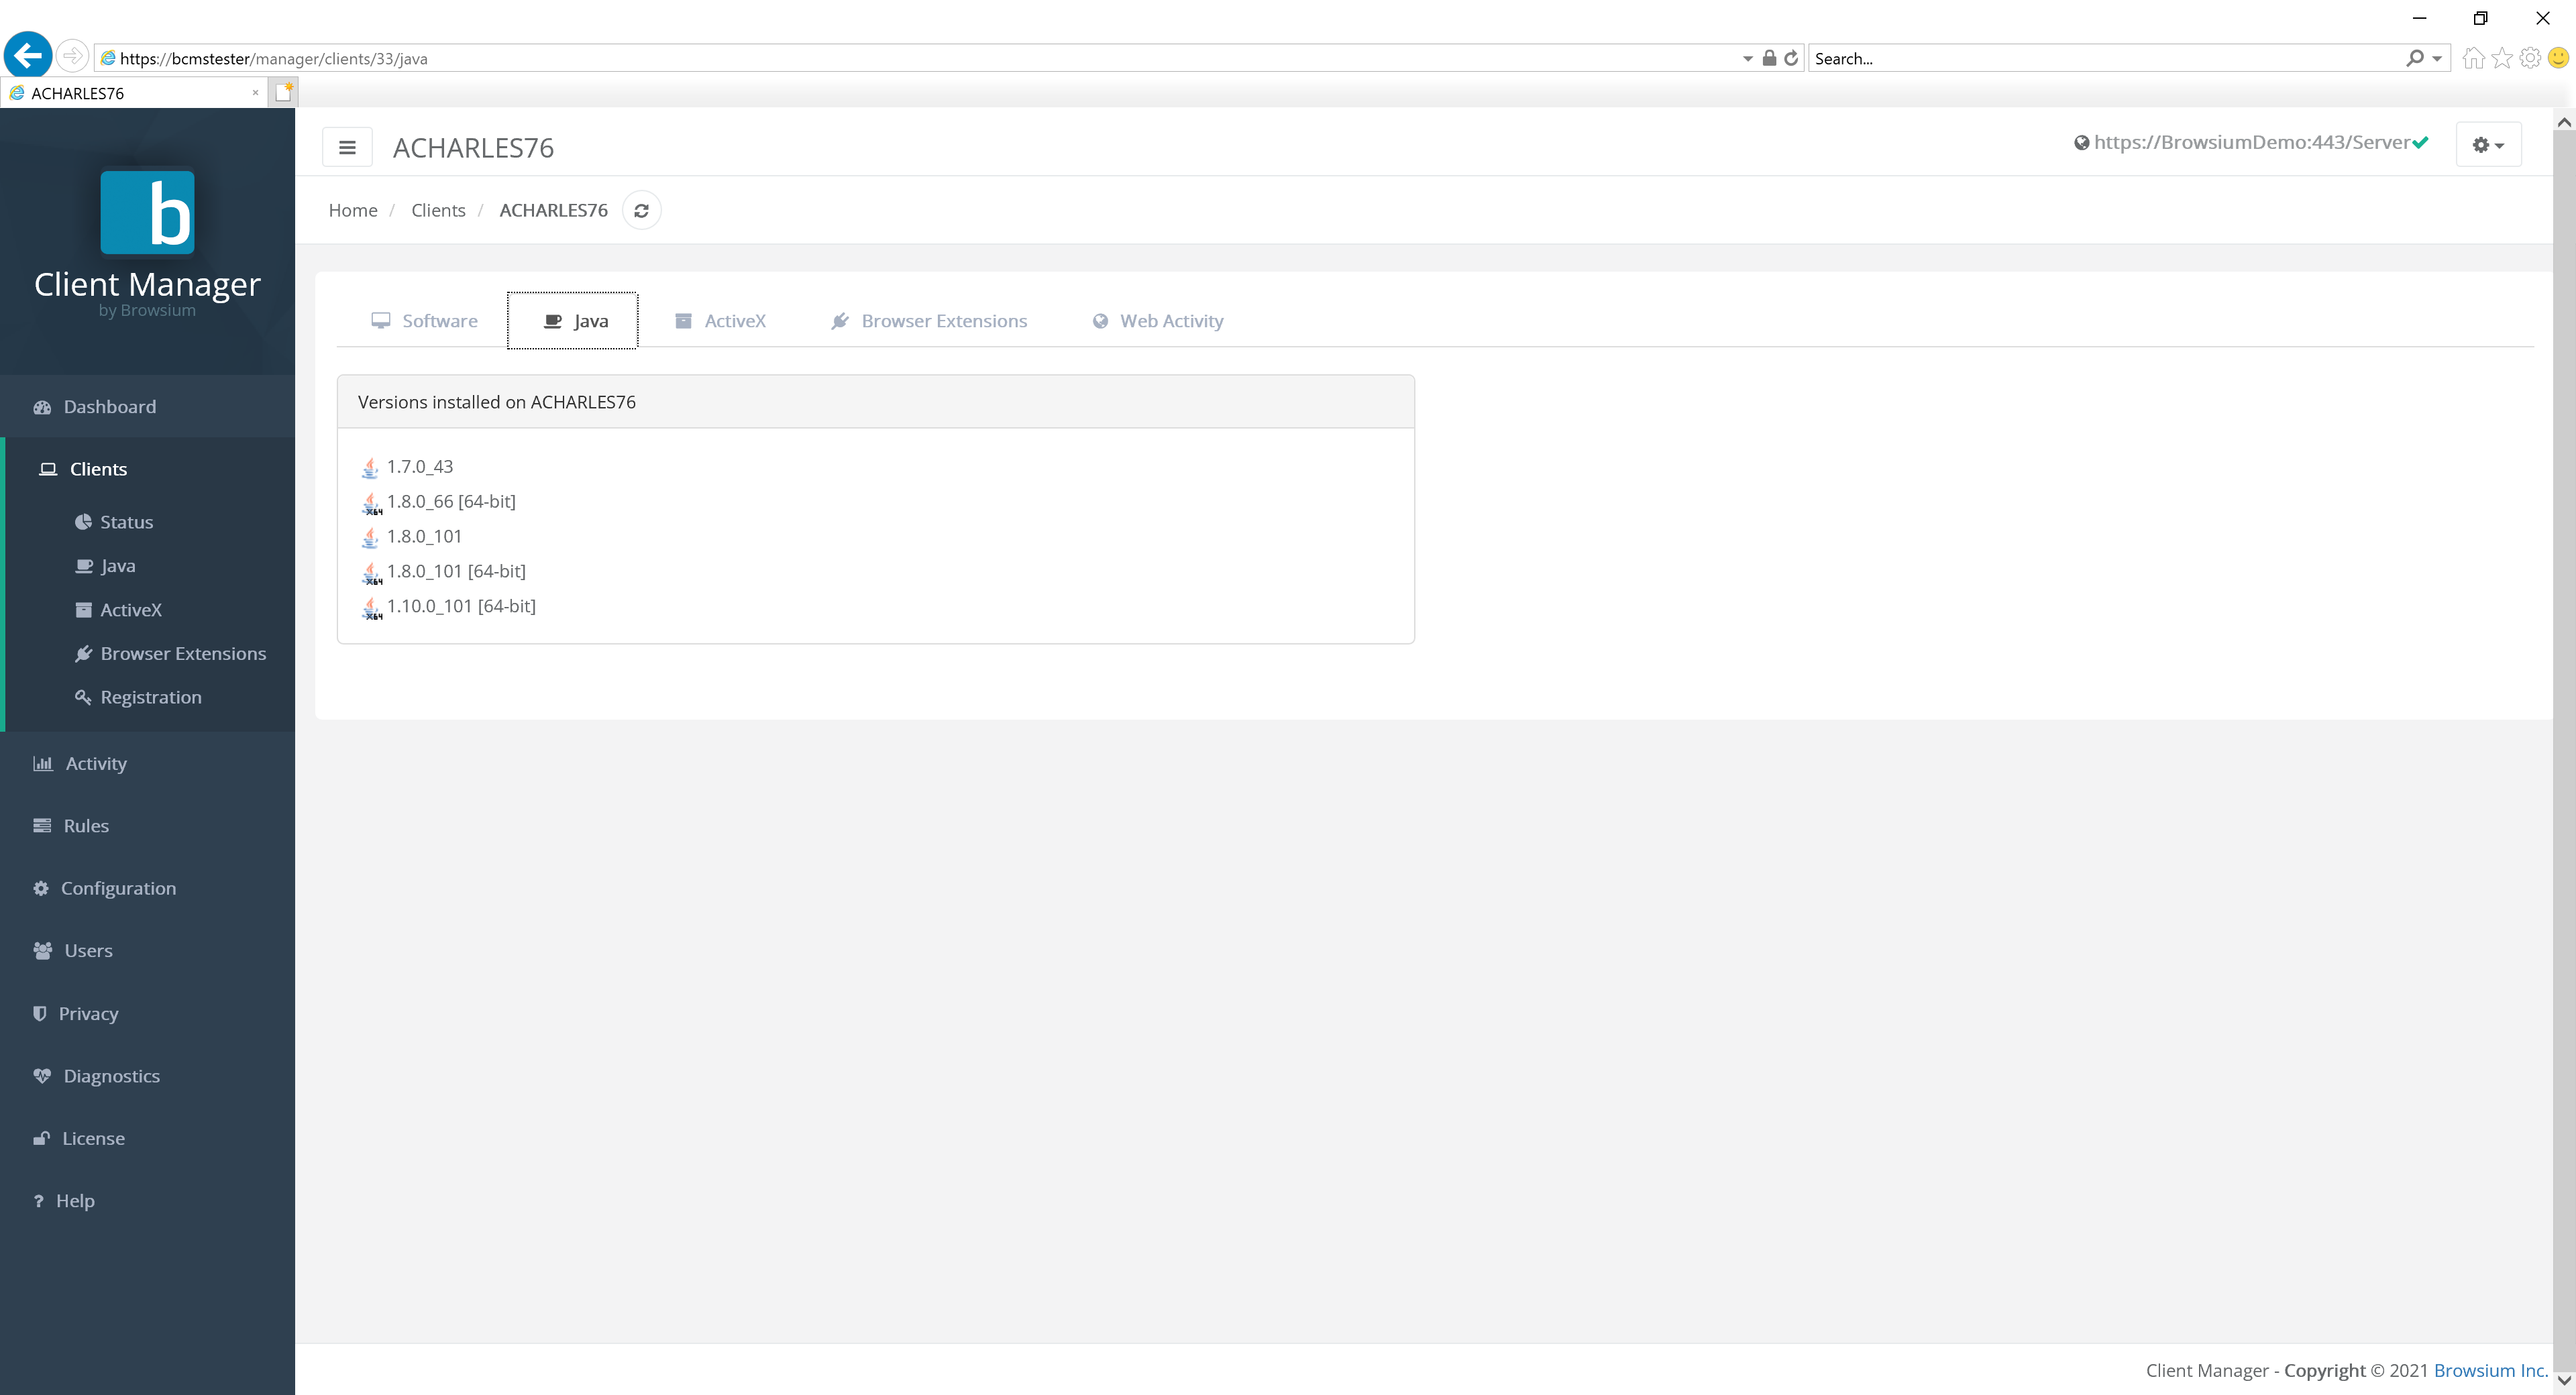Switch to the Software tab

(425, 320)
